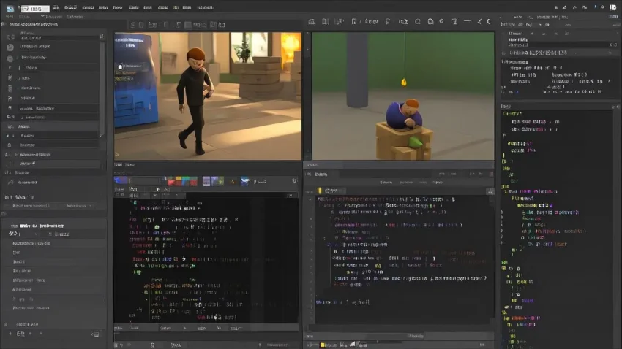Pick the red swatch in the left panel toolbar
Viewport: 622px width, 349px height.
click(x=171, y=182)
